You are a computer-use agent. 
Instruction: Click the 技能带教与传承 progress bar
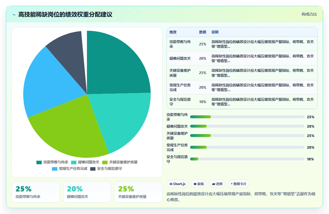(247, 117)
